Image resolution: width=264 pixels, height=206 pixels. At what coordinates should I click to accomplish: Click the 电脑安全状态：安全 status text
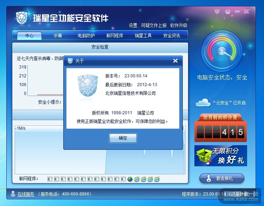(x=222, y=77)
